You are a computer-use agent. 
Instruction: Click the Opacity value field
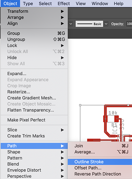pyautogui.click(x=129, y=24)
